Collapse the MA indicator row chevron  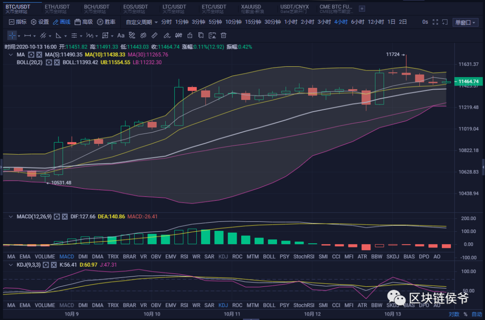(x=10, y=54)
